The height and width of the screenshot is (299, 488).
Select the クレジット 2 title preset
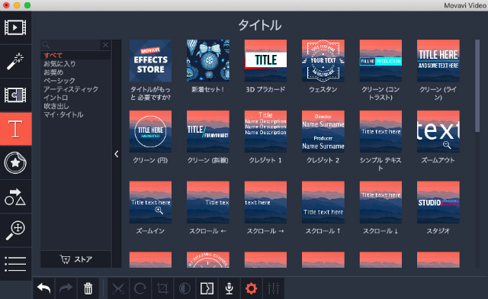[323, 131]
